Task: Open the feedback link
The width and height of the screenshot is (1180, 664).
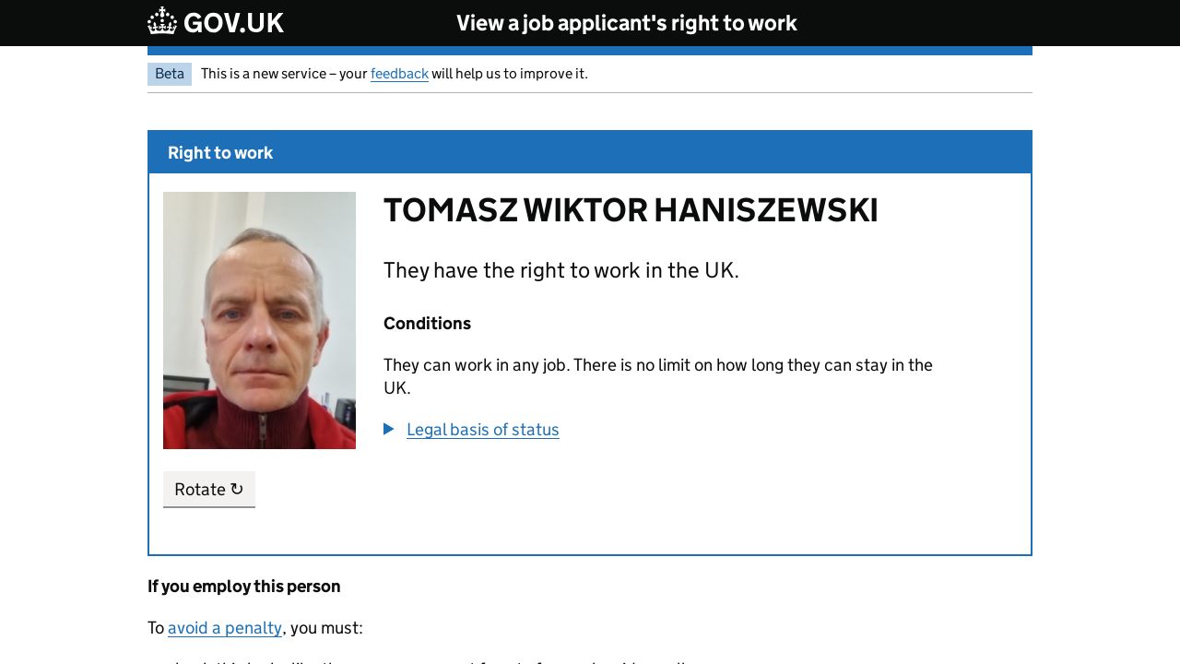Action: click(399, 74)
